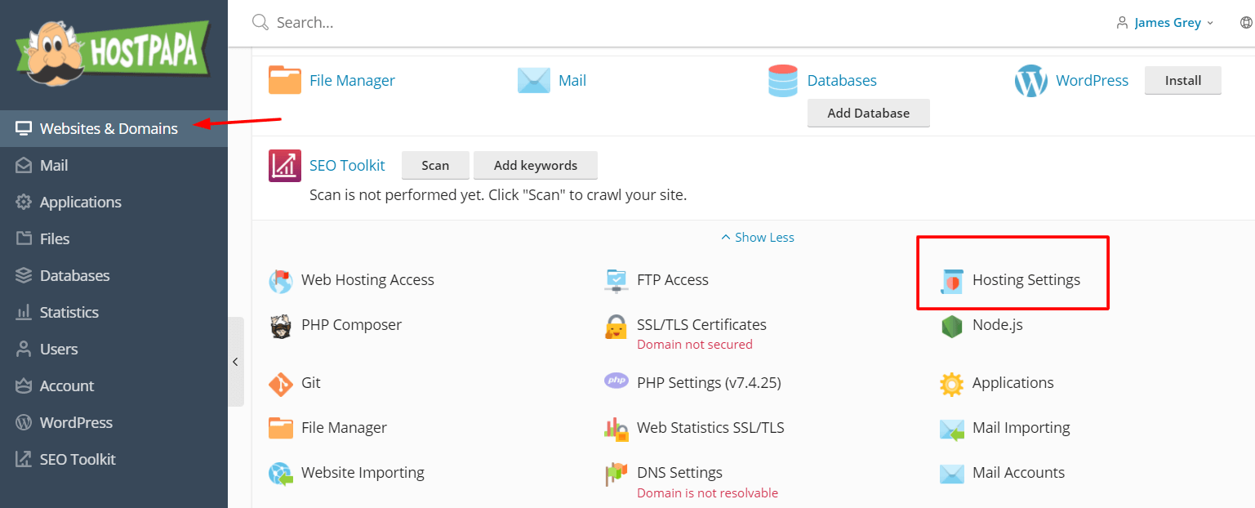Click the 'Domain is not resolvable' warning text
This screenshot has height=508, width=1255.
707,493
